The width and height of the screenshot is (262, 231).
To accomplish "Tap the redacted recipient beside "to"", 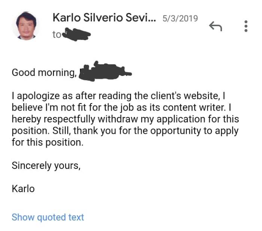I will coord(76,35).
